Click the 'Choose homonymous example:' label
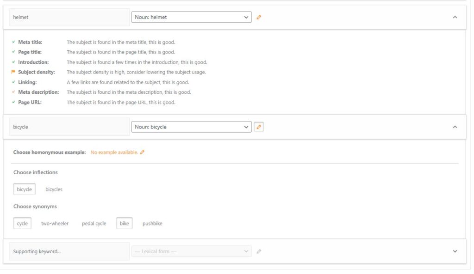474x274 pixels. tap(50, 152)
